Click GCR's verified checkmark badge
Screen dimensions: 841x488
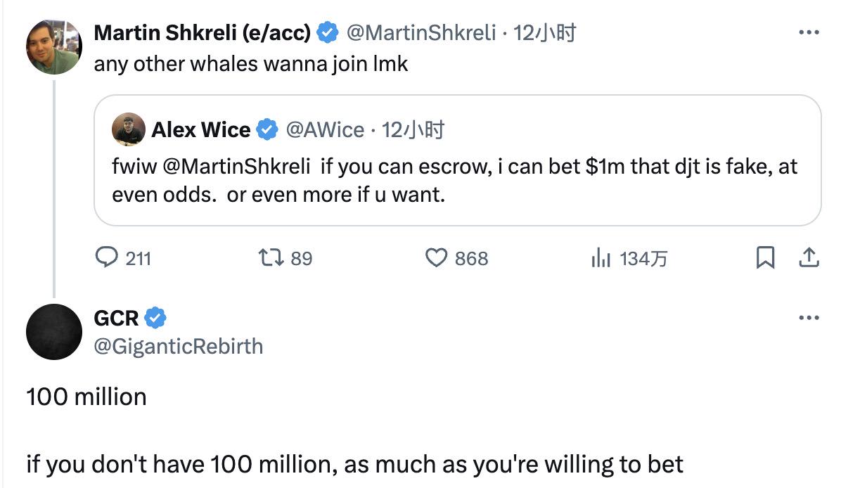pyautogui.click(x=155, y=318)
